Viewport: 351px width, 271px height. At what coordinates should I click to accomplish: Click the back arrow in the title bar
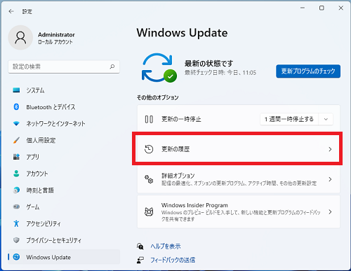[x=11, y=11]
